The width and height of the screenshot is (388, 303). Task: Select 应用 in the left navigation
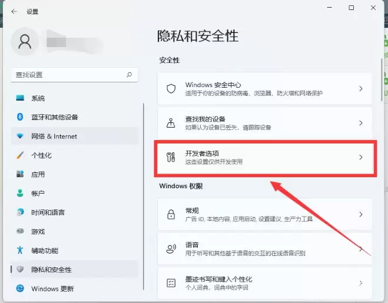pos(38,174)
